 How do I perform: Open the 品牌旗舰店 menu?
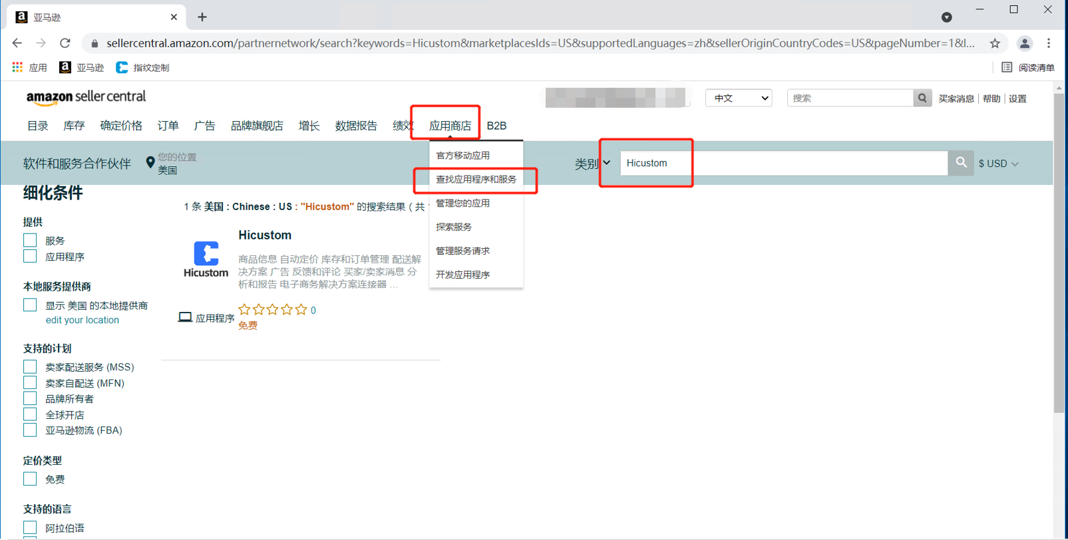tap(257, 126)
